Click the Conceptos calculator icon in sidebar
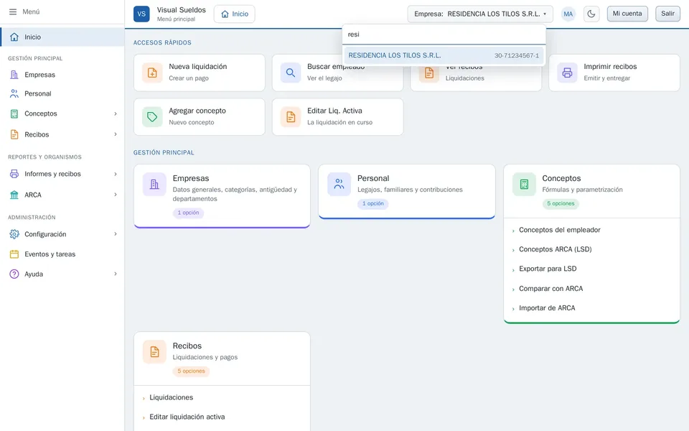Viewport: 689px width, 431px height. coord(14,114)
